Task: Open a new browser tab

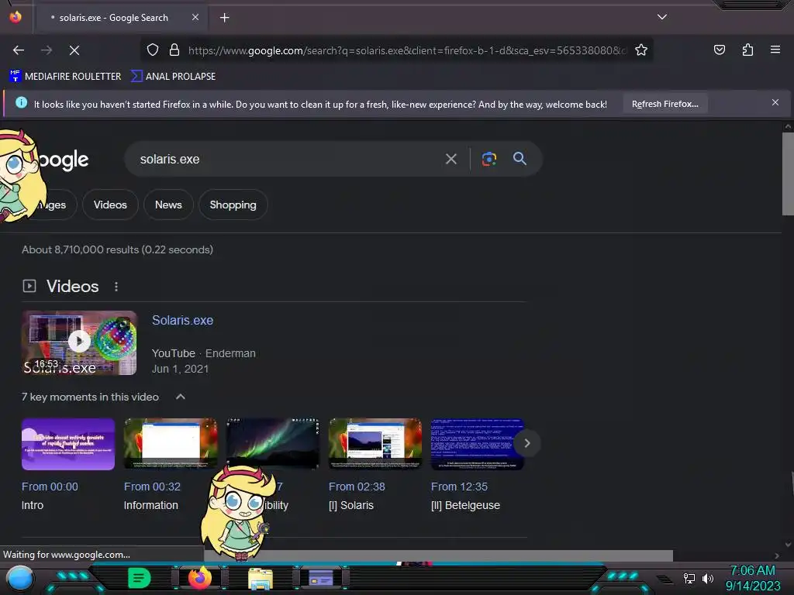Action: pos(224,18)
